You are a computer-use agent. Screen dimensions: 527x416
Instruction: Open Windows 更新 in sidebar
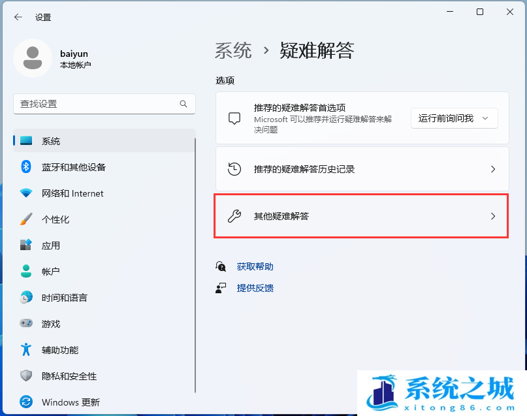(x=71, y=402)
